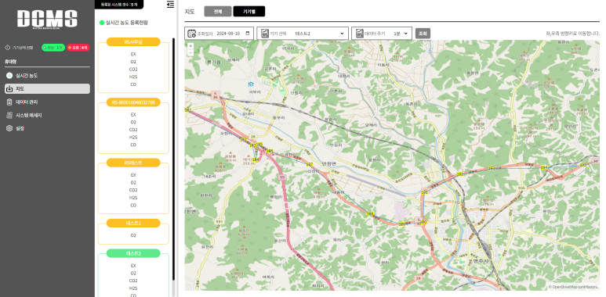The height and width of the screenshot is (297, 606).
Task: Open the 데이터 주기 interval dropdown
Action: pyautogui.click(x=401, y=34)
